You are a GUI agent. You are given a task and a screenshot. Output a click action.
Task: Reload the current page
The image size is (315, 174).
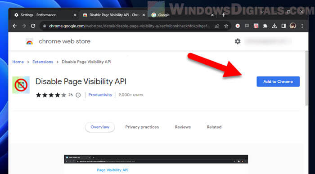pyautogui.click(x=33, y=26)
